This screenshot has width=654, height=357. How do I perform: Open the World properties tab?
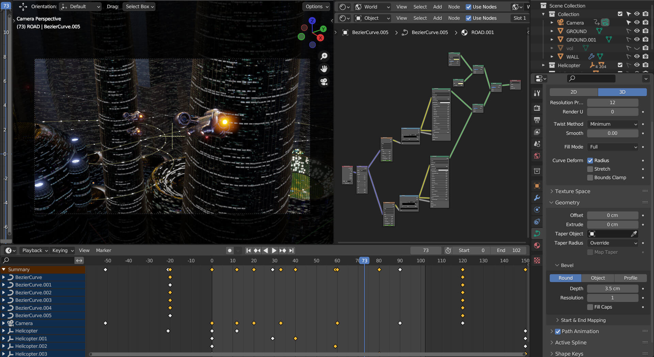click(x=537, y=156)
